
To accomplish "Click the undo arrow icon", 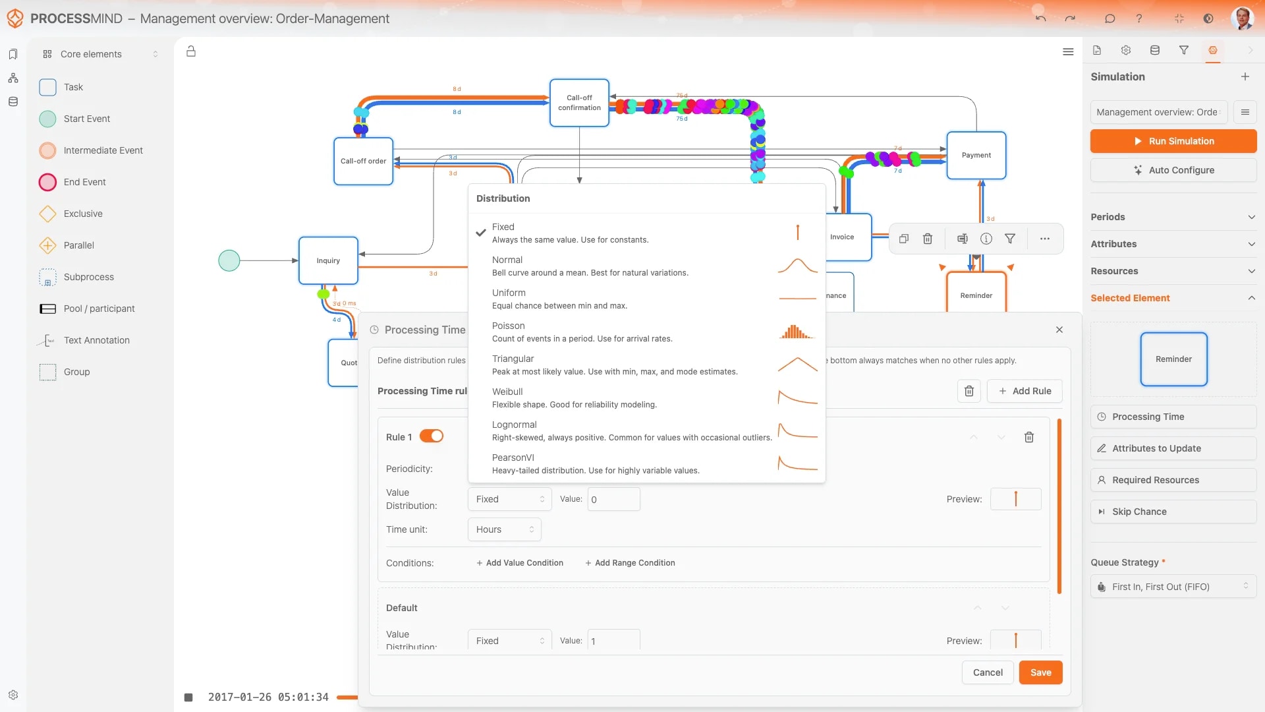I will (x=1040, y=18).
